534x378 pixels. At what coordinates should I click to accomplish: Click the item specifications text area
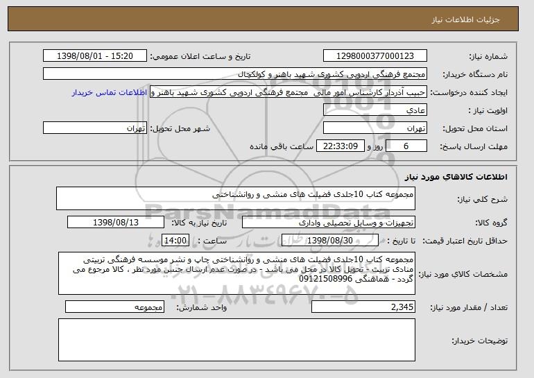pos(236,273)
